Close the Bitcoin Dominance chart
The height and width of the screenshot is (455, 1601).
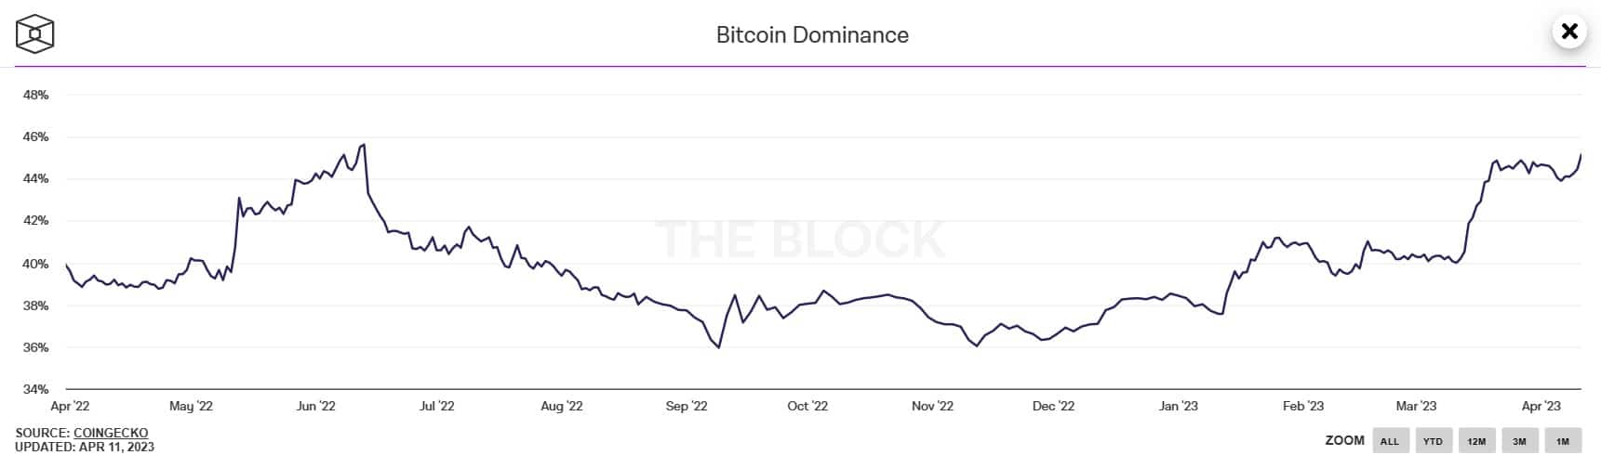1568,32
